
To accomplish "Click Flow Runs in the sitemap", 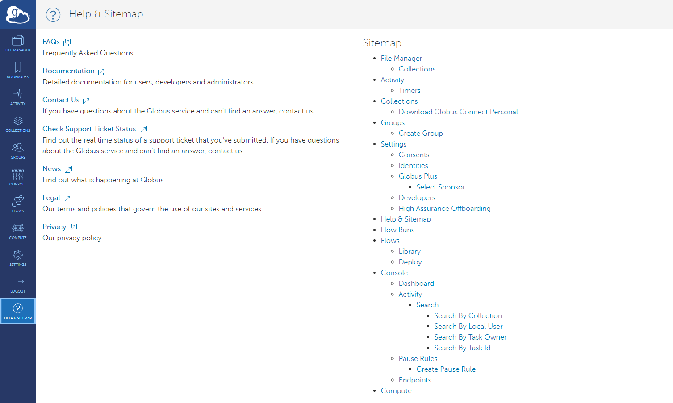I will tap(397, 230).
